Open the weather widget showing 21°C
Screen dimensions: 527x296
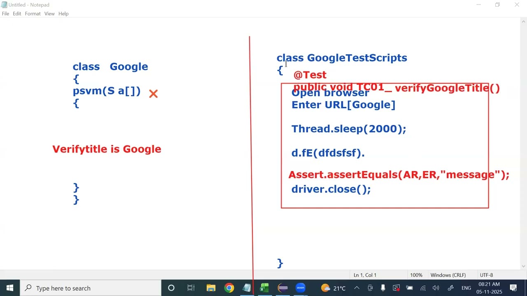click(x=333, y=288)
